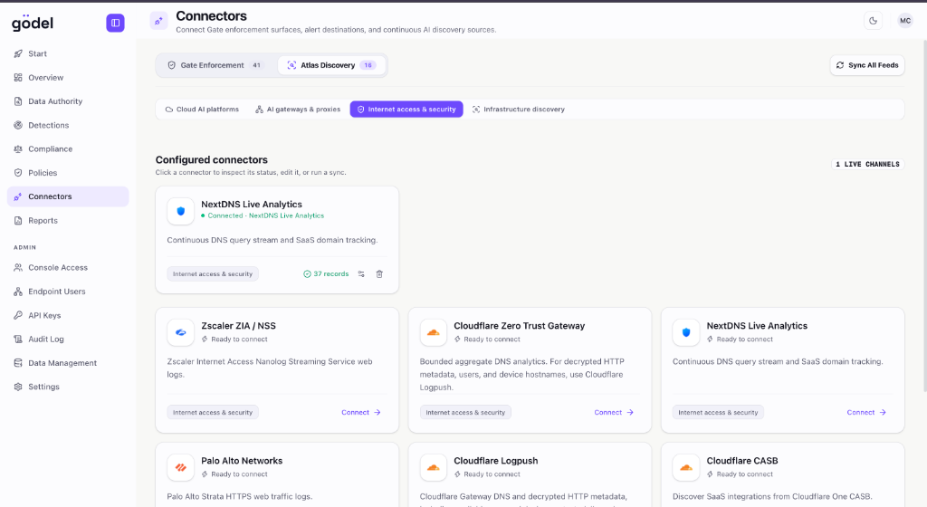
Task: Click the Cloudflare Logpush logo
Action: [434, 467]
